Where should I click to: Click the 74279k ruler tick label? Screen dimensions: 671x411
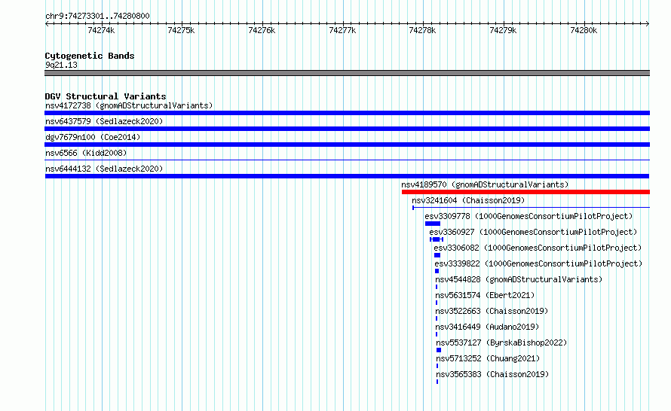click(503, 30)
